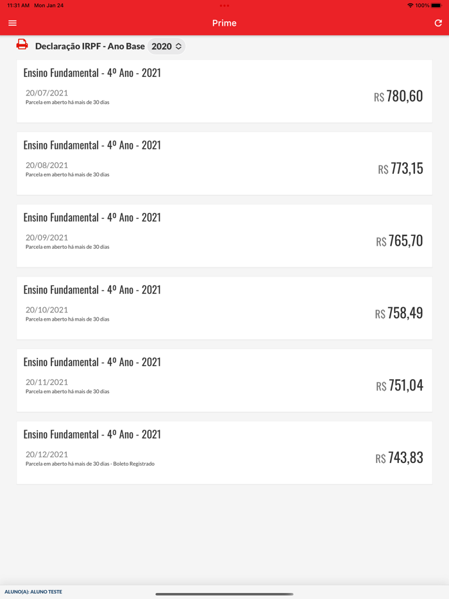
Task: Select the 20/10/2021 installment card
Action: (224, 308)
